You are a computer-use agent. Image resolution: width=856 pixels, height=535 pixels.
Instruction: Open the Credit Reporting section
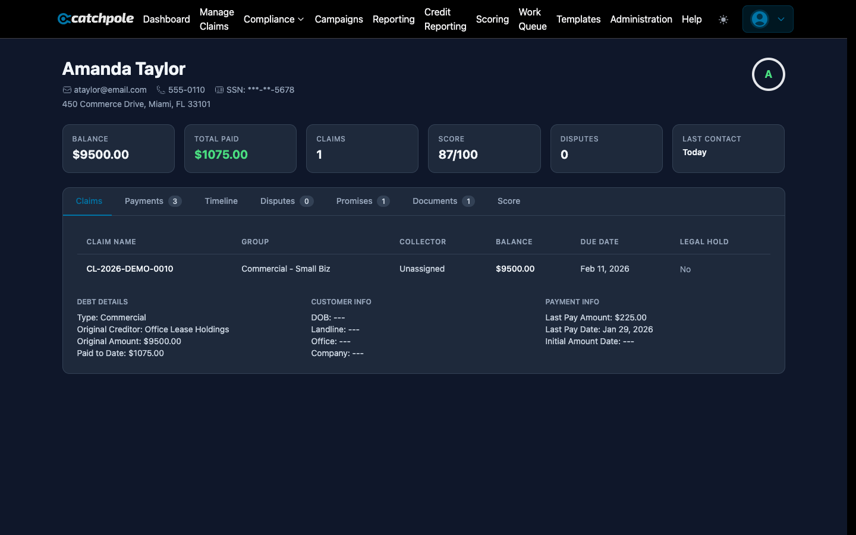(445, 19)
